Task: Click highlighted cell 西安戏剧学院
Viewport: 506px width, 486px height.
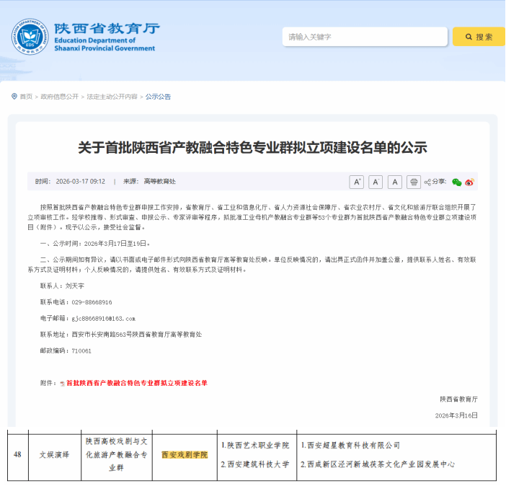Action: pos(185,455)
